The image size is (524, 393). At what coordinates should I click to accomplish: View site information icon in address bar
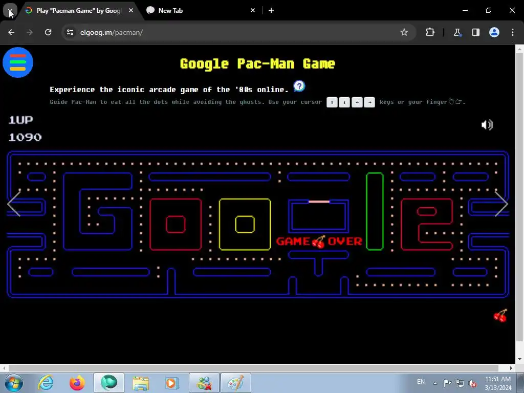(70, 32)
